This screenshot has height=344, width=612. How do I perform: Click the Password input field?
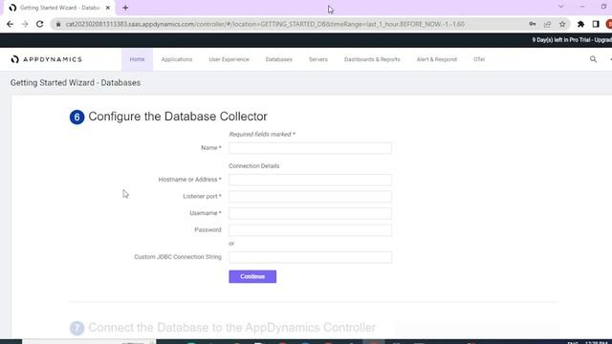point(310,230)
